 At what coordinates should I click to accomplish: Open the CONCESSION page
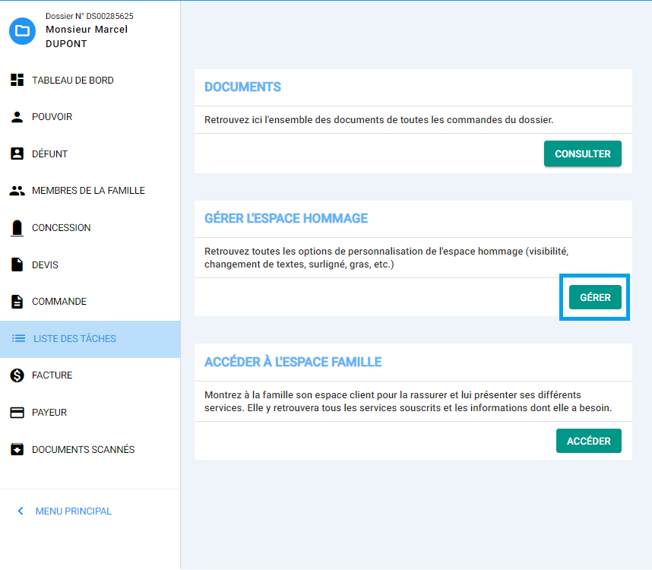(90, 228)
